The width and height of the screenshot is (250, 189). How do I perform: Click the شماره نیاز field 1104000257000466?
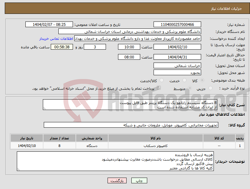177,24
